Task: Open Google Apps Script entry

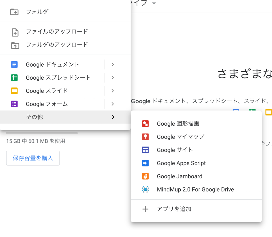Action: pos(196,163)
